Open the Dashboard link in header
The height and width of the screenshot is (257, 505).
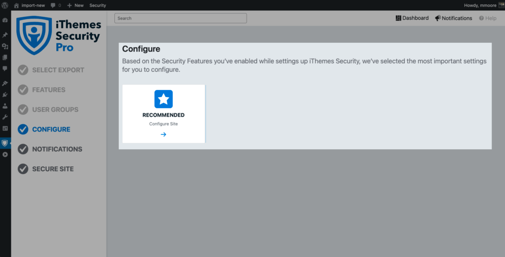(x=412, y=18)
